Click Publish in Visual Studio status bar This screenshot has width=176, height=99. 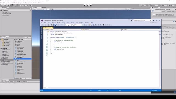155,90
